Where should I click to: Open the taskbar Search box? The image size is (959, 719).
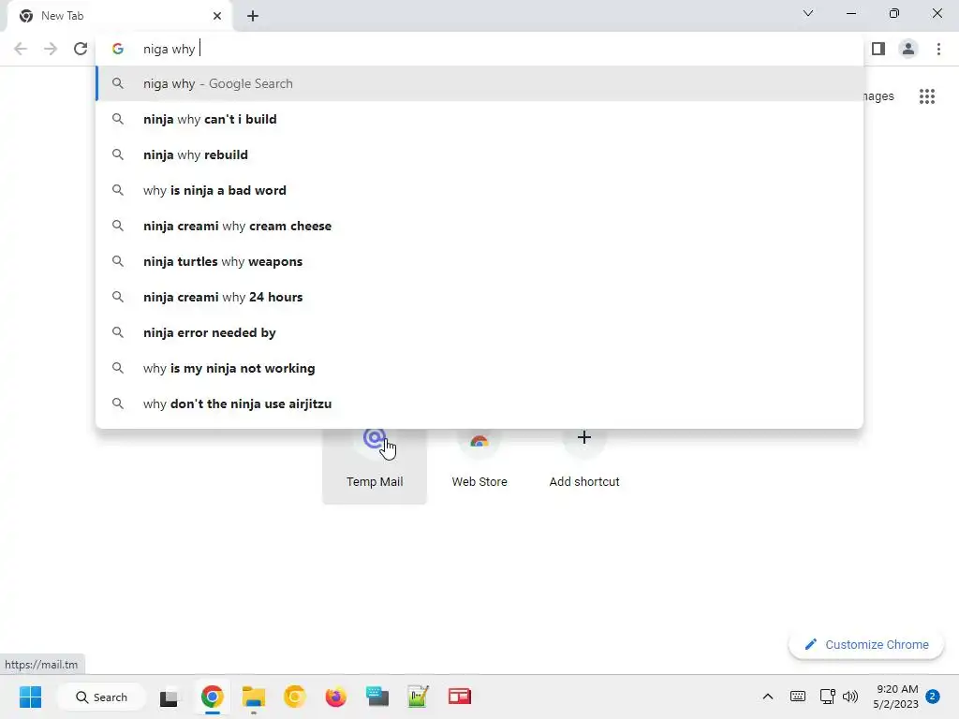coord(101,697)
